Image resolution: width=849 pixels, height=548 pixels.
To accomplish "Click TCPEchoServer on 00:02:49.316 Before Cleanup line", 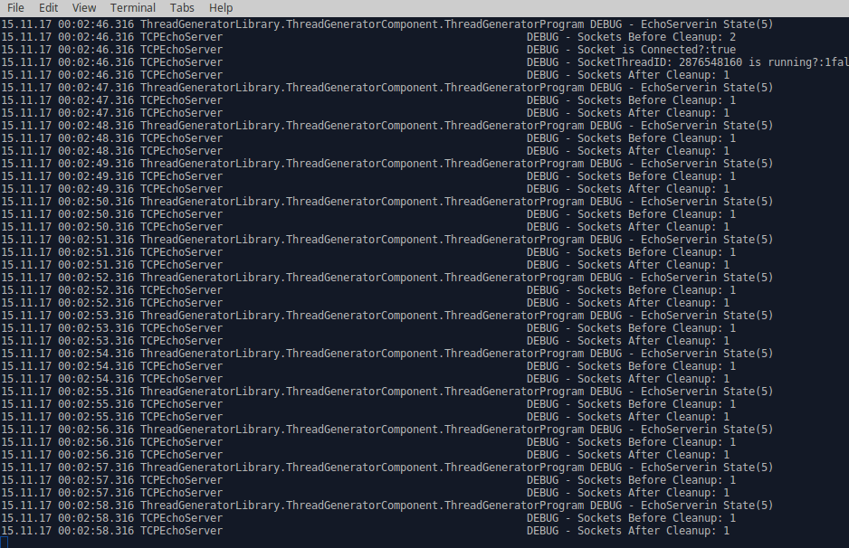I will point(181,176).
